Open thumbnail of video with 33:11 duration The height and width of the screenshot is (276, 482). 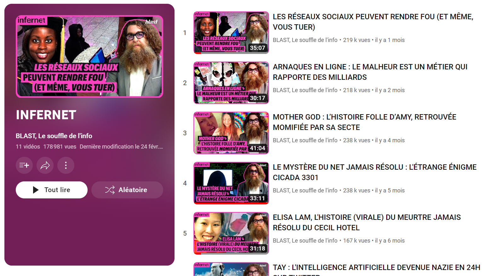coord(231,183)
